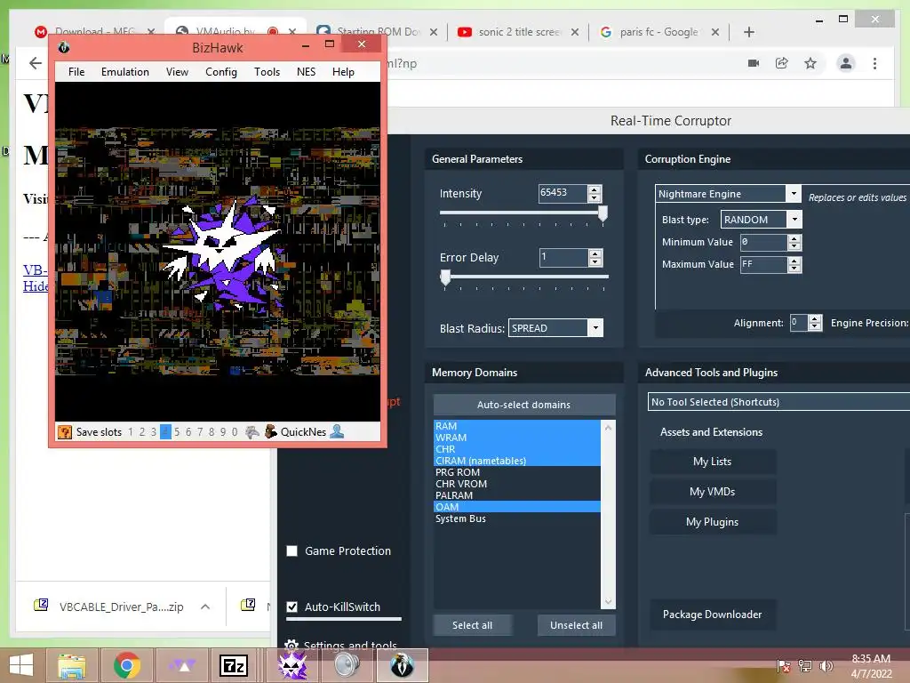Click the question-block icon in BizHawk status bar

[x=65, y=432]
